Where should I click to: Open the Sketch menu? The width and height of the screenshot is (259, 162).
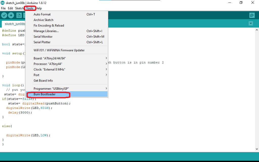click(19, 8)
